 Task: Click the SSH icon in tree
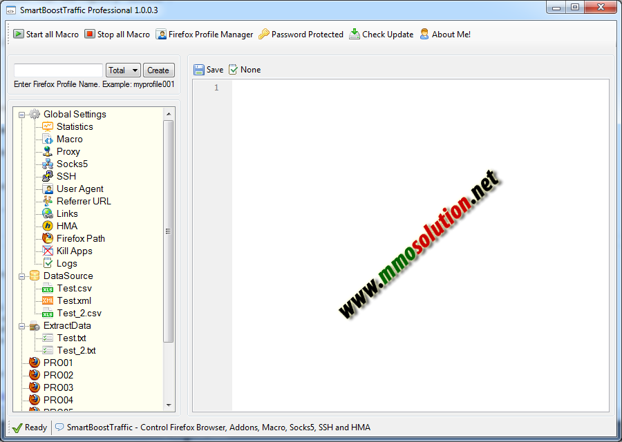tap(48, 176)
